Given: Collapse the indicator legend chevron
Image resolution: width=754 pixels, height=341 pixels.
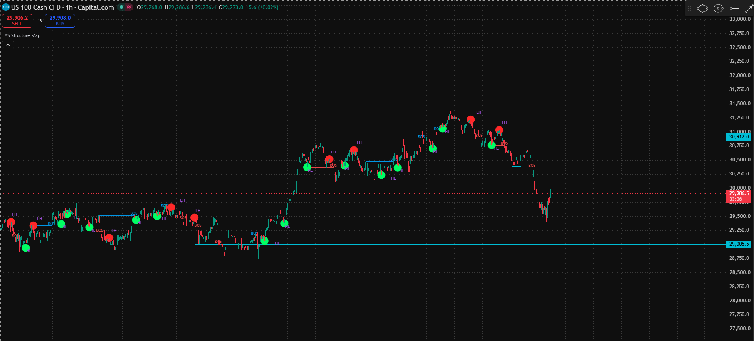Looking at the screenshot, I should (8, 45).
